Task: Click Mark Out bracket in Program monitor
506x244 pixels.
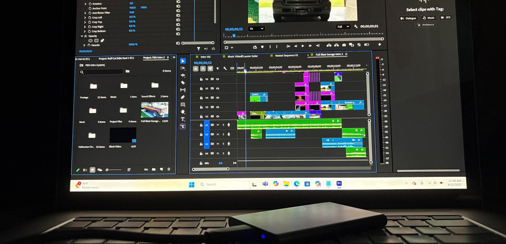Action: point(277,46)
